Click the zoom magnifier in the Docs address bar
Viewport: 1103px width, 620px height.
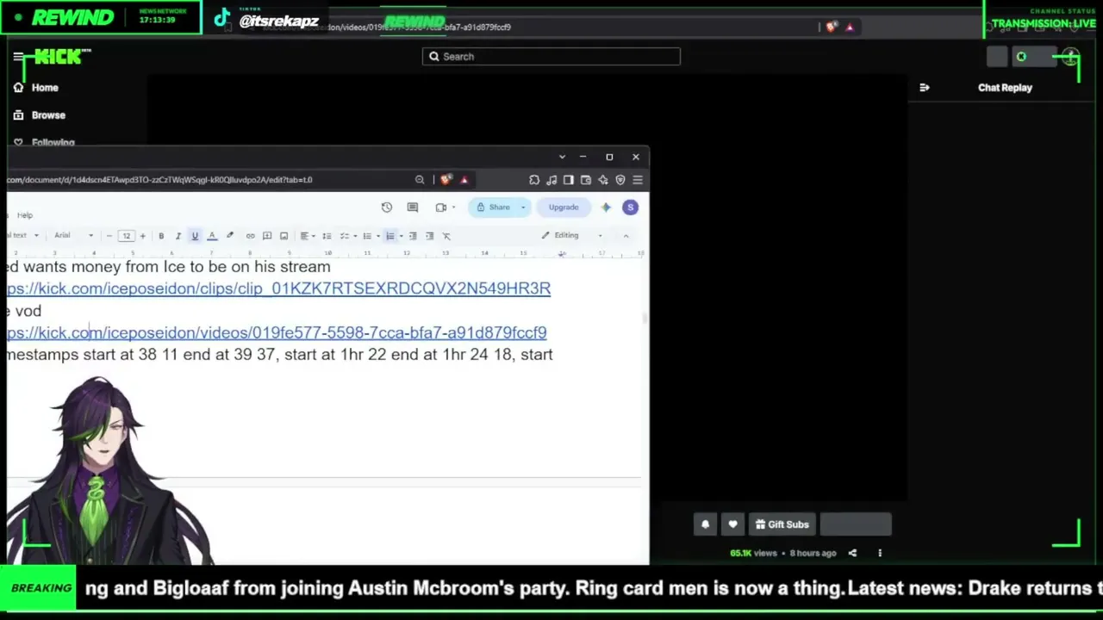coord(420,180)
